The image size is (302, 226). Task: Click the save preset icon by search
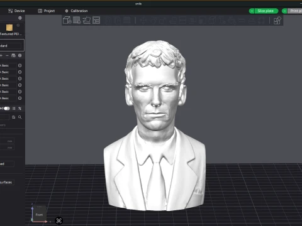click(14, 117)
